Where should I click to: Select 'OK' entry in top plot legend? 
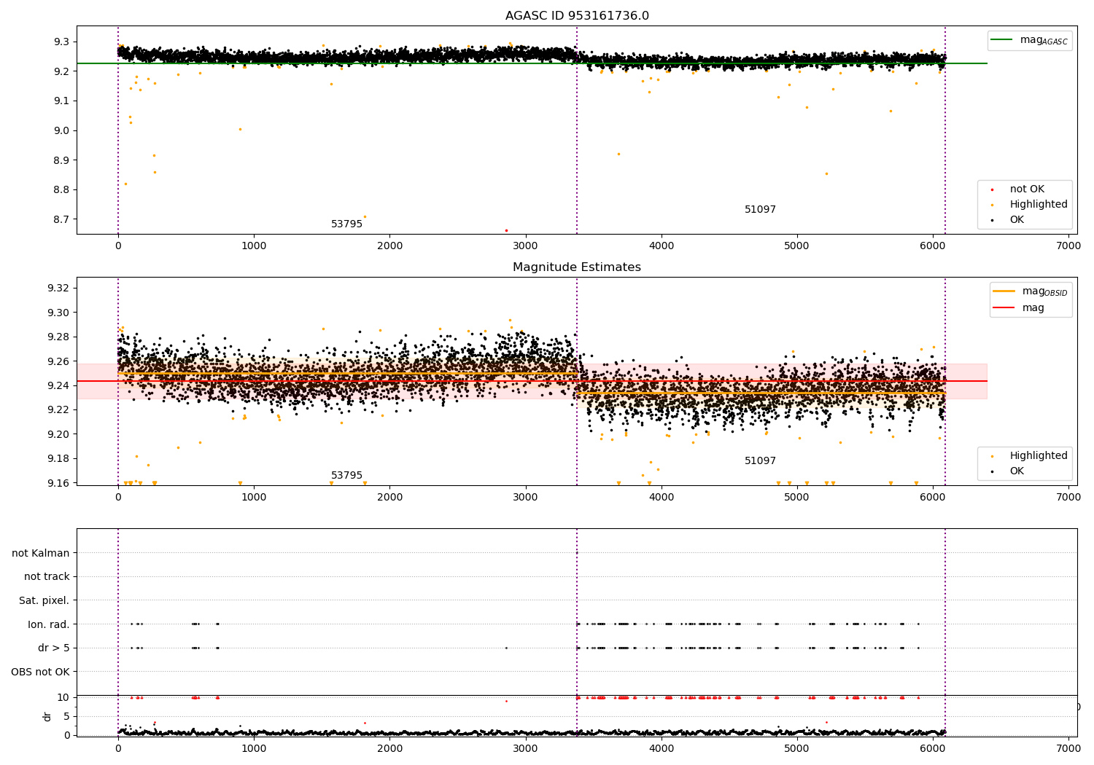click(x=1017, y=220)
